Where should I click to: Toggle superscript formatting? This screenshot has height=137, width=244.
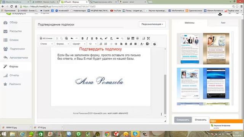pyautogui.click(x=106, y=38)
